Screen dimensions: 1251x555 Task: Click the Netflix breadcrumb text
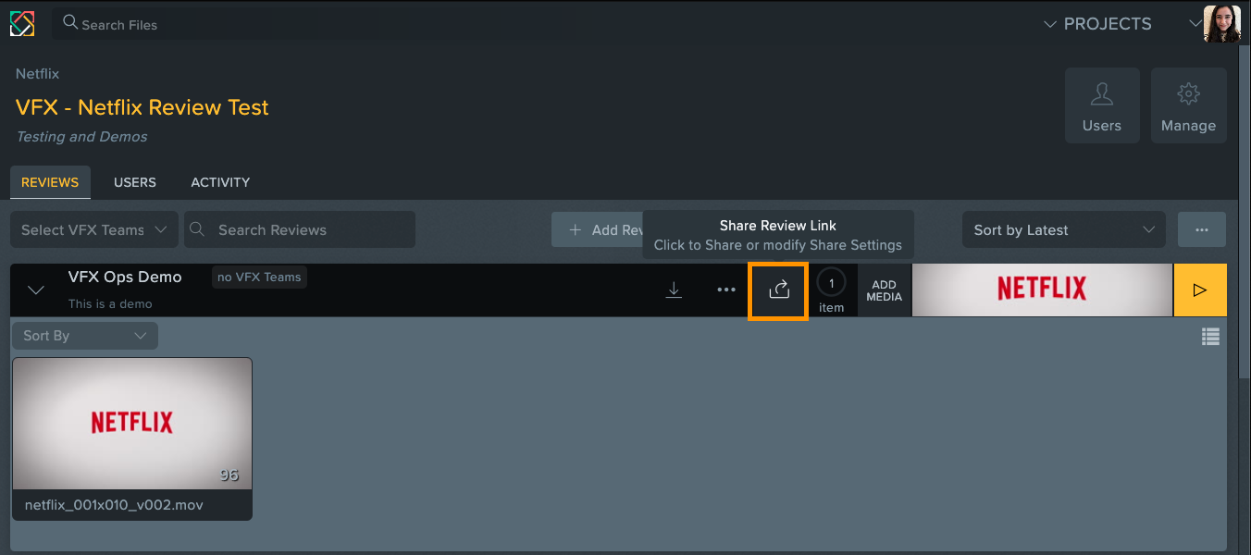(37, 73)
